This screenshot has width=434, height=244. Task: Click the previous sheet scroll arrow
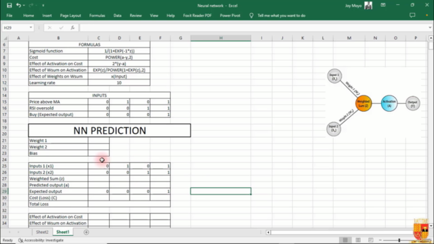[9, 232]
